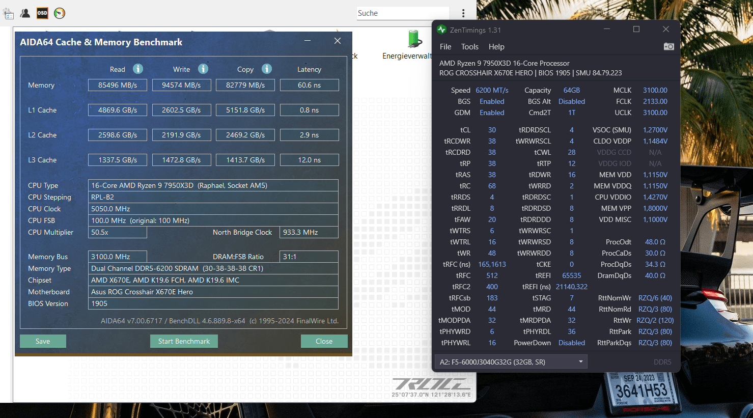Image resolution: width=753 pixels, height=418 pixels.
Task: Click L2 Cache write 2191.9 GB/s
Action: pos(181,135)
